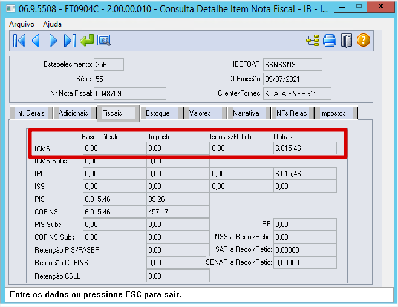This screenshot has width=398, height=307.
Task: Click ISS Outras field
Action: 305,187
